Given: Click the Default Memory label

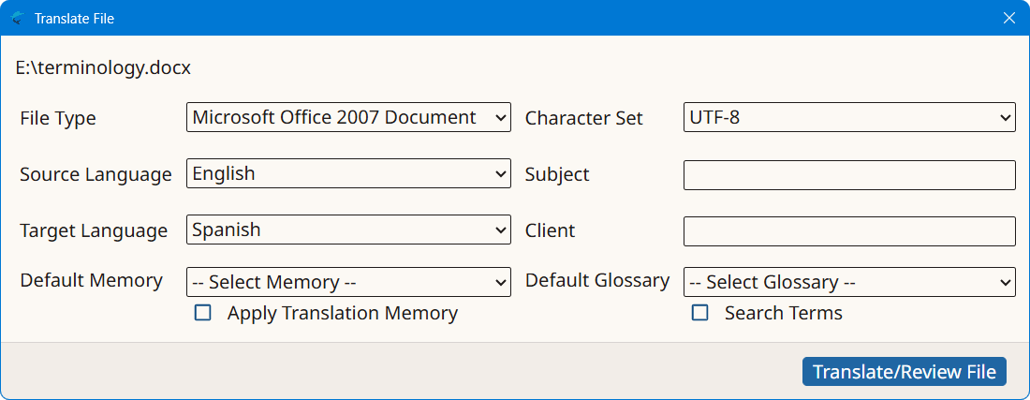Looking at the screenshot, I should pos(92,280).
